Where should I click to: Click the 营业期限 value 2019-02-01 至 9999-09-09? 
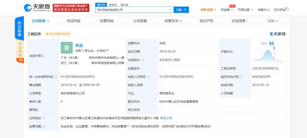click(80, 85)
